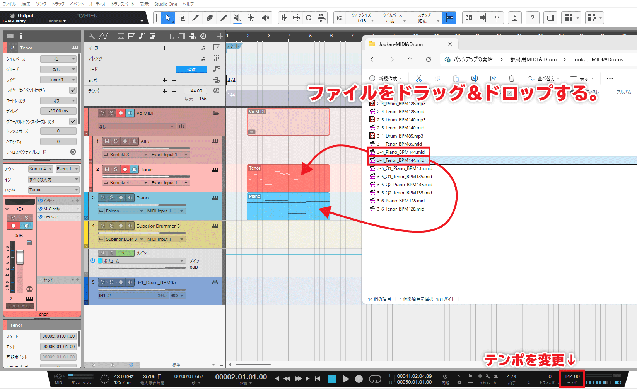Click the wrench track settings icon
Screen dimensions: 637x389
click(92, 36)
